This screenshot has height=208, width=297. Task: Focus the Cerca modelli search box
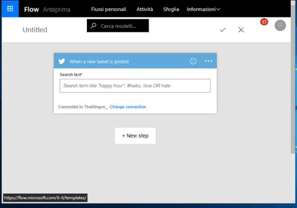pyautogui.click(x=118, y=26)
